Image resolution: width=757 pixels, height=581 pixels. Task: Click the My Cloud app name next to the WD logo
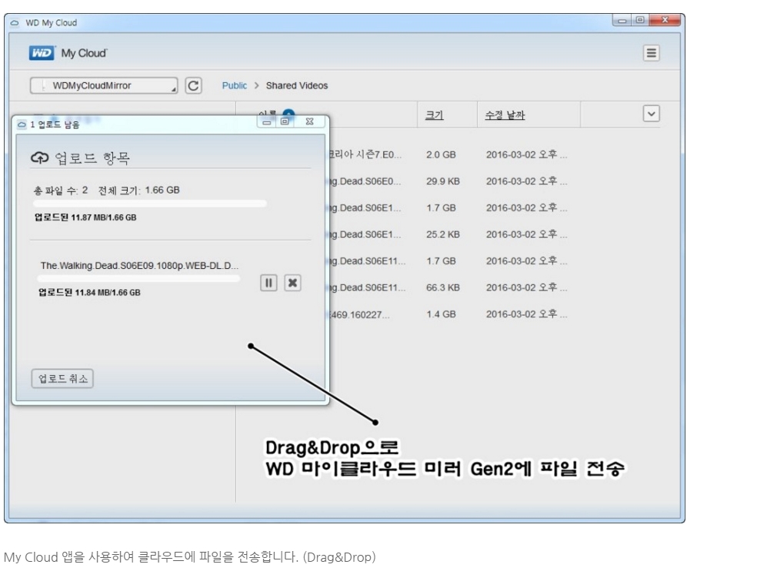[84, 53]
